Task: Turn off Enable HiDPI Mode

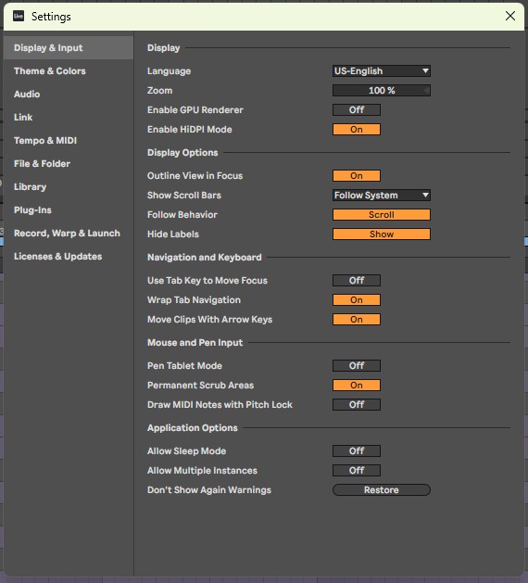Action: (x=357, y=130)
